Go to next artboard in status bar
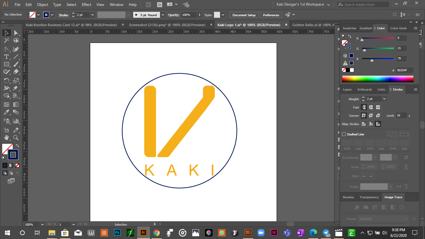Screen dimensions: 425x239 point(81,224)
